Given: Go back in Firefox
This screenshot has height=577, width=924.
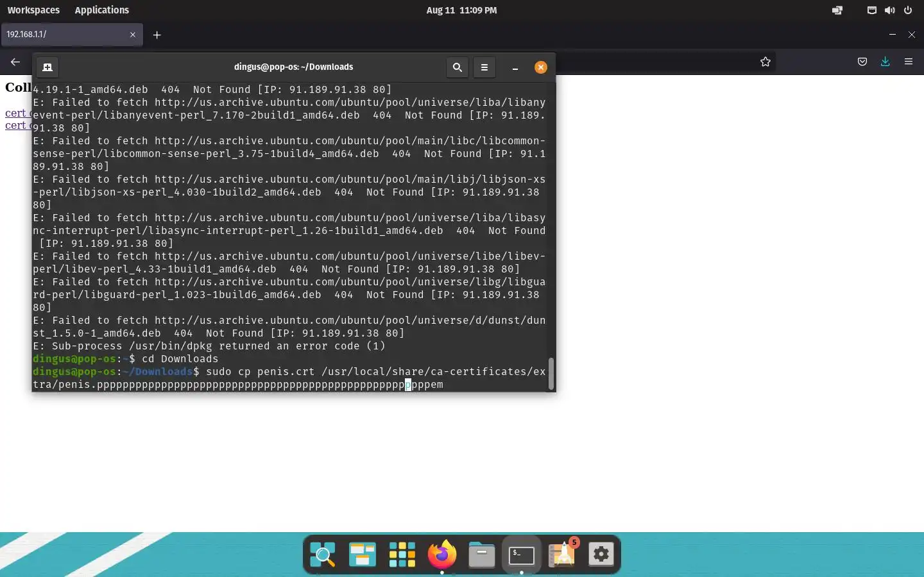Looking at the screenshot, I should (15, 62).
